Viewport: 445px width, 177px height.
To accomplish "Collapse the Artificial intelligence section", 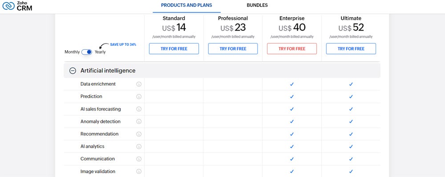I will 73,71.
